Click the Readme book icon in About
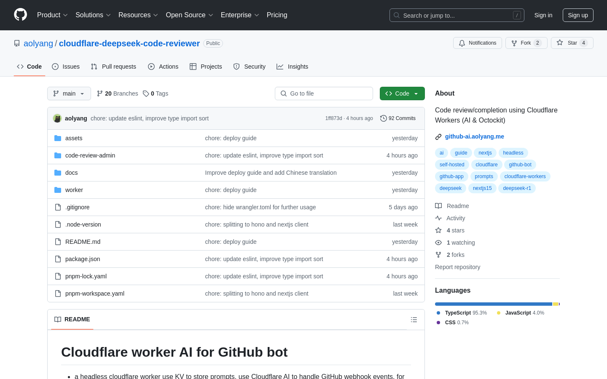 [438, 206]
